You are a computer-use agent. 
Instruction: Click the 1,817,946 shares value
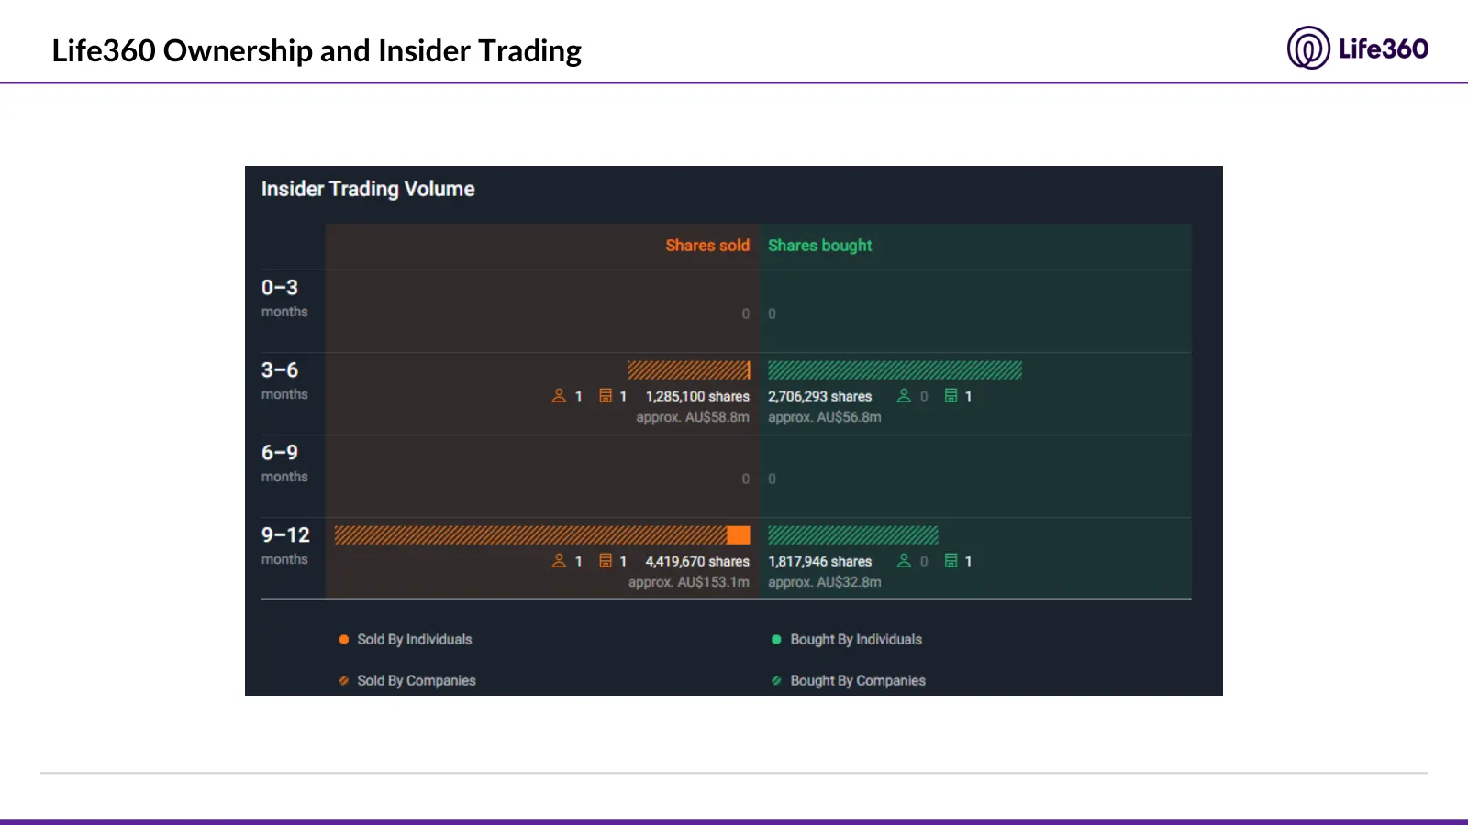point(820,562)
